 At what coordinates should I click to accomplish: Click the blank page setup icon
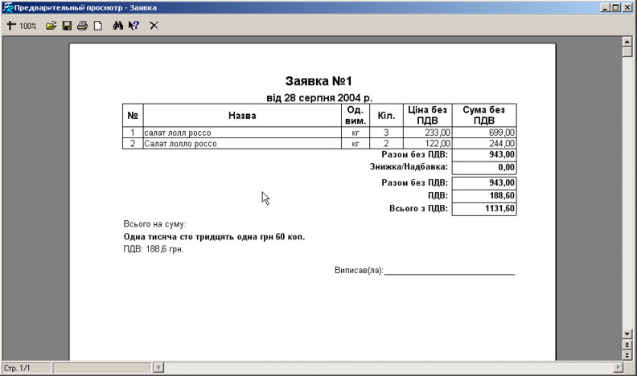click(x=97, y=26)
